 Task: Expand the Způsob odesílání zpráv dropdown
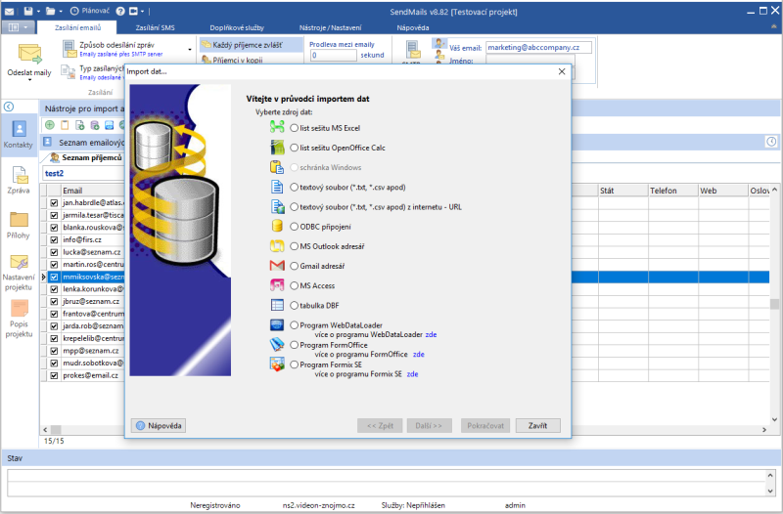click(189, 48)
